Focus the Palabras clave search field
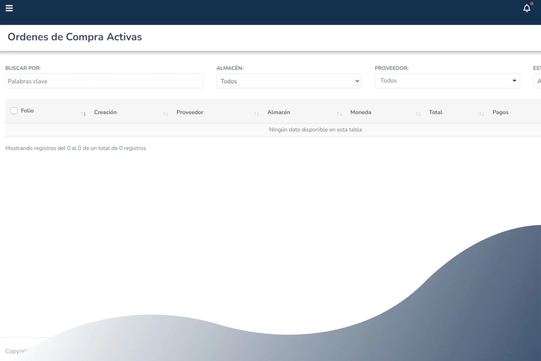 tap(104, 81)
